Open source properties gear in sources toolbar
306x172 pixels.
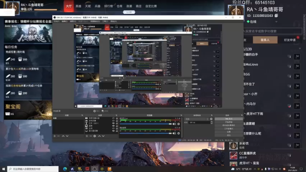(94, 136)
